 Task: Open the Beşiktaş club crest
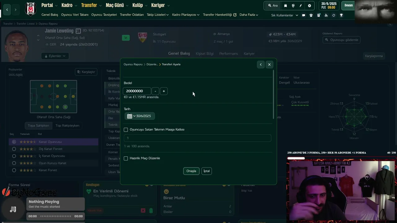(30, 9)
